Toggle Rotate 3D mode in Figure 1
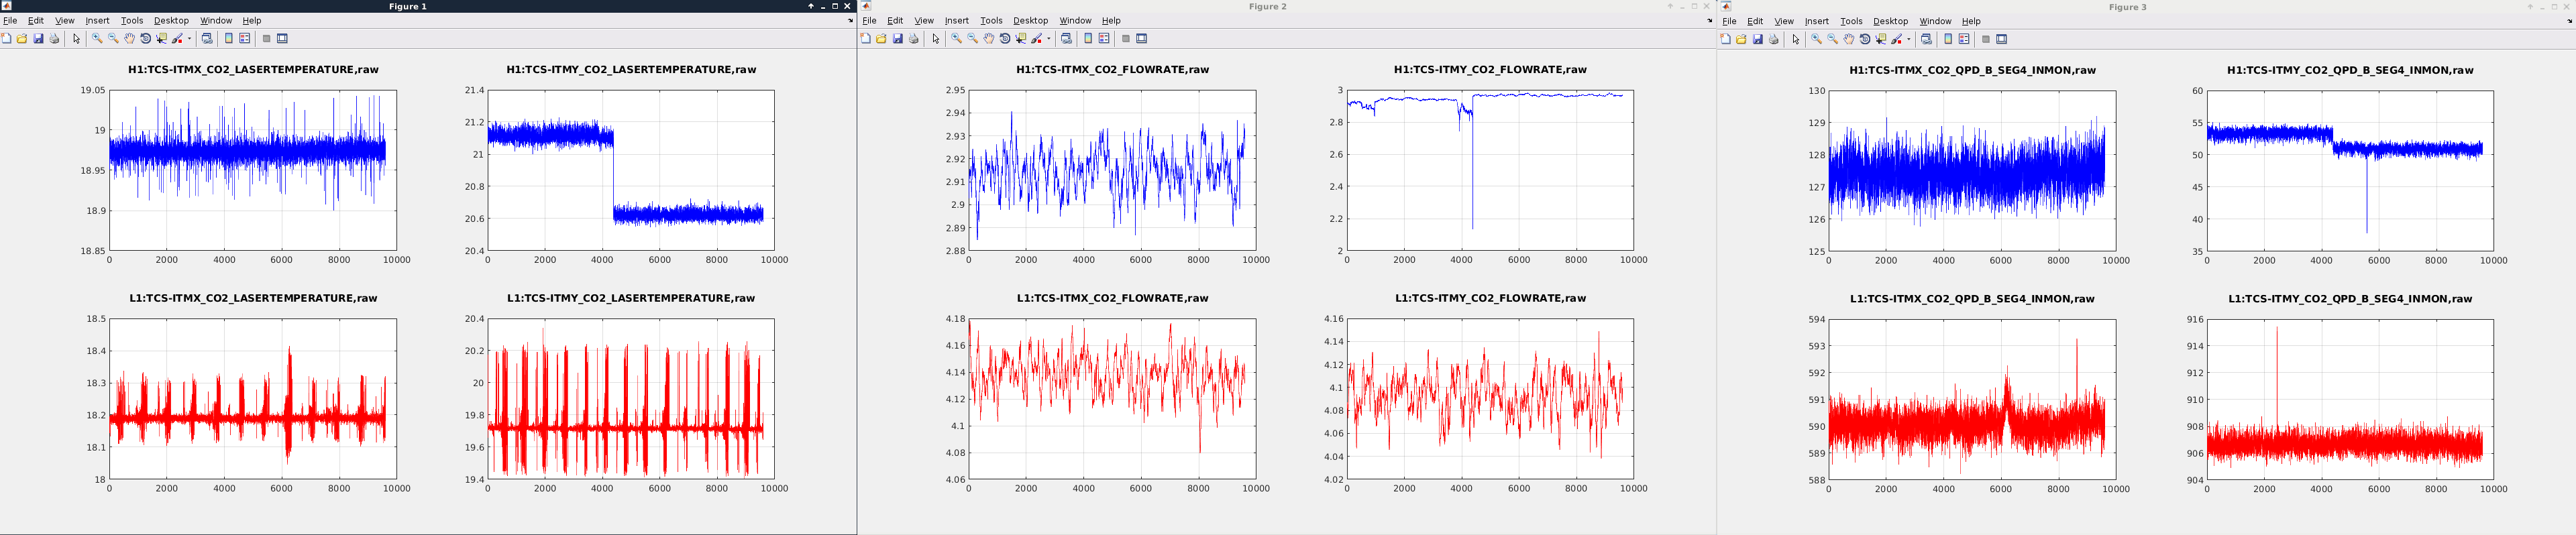The width and height of the screenshot is (2576, 535). pyautogui.click(x=145, y=39)
